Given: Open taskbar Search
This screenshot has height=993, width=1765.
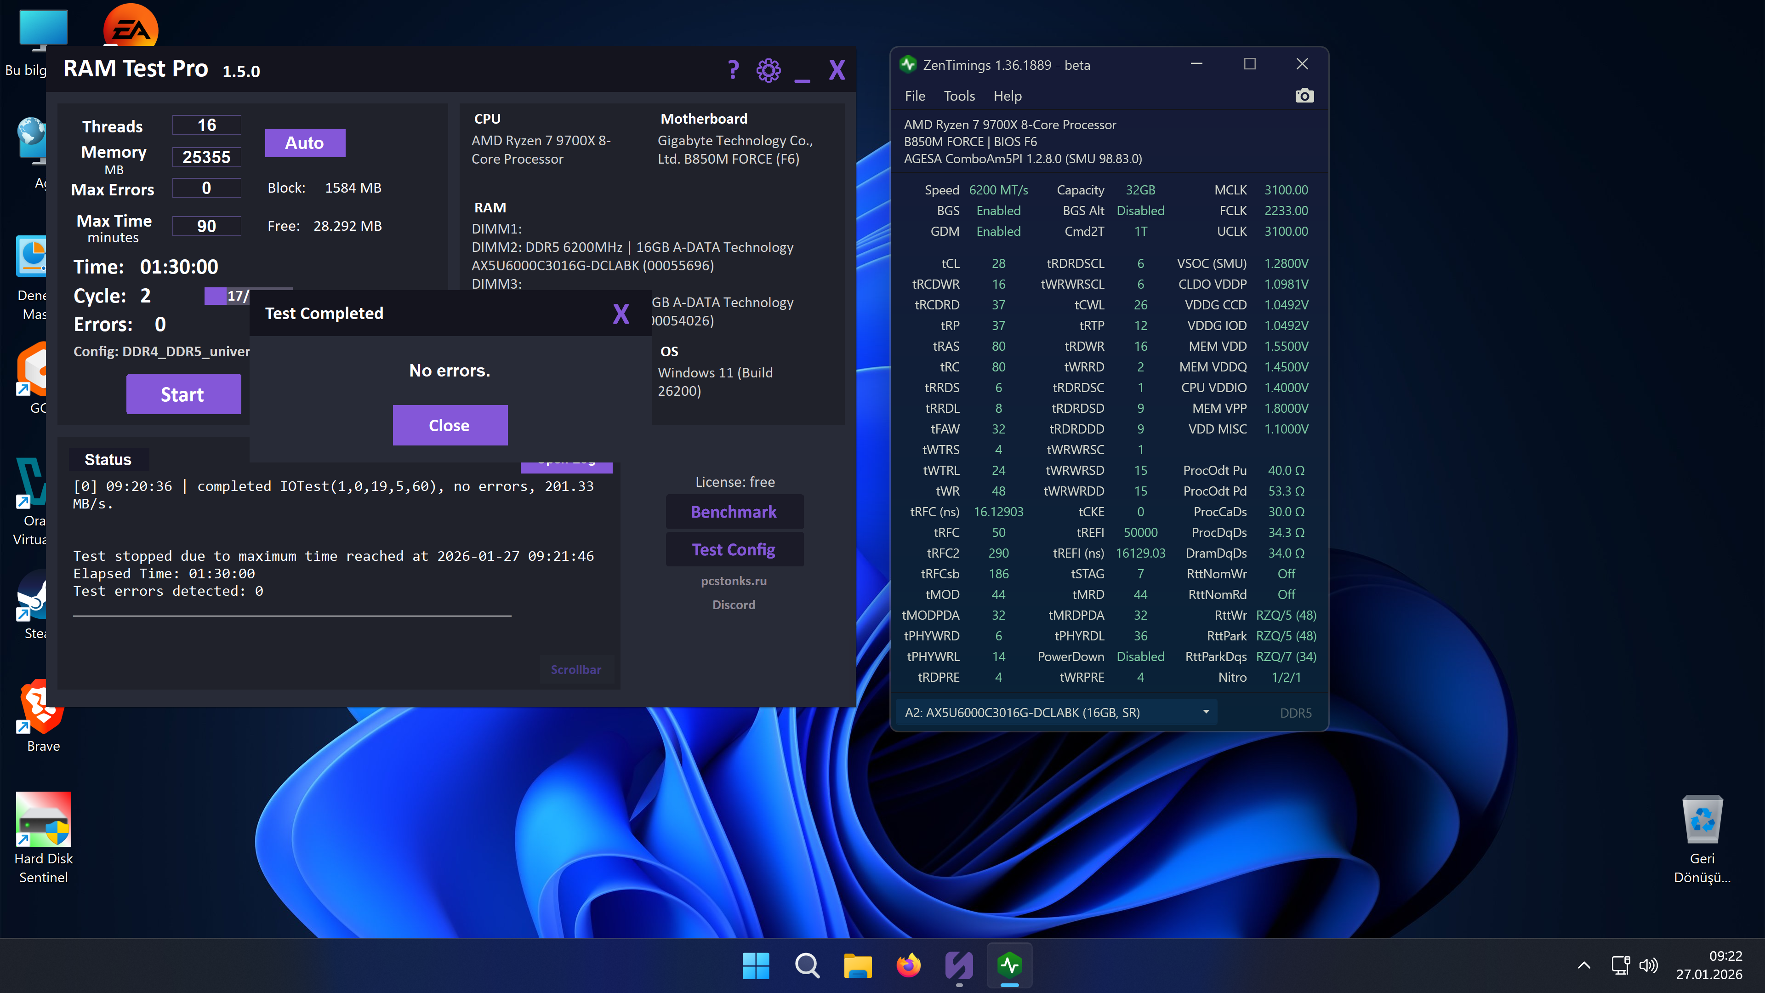Looking at the screenshot, I should 807,965.
